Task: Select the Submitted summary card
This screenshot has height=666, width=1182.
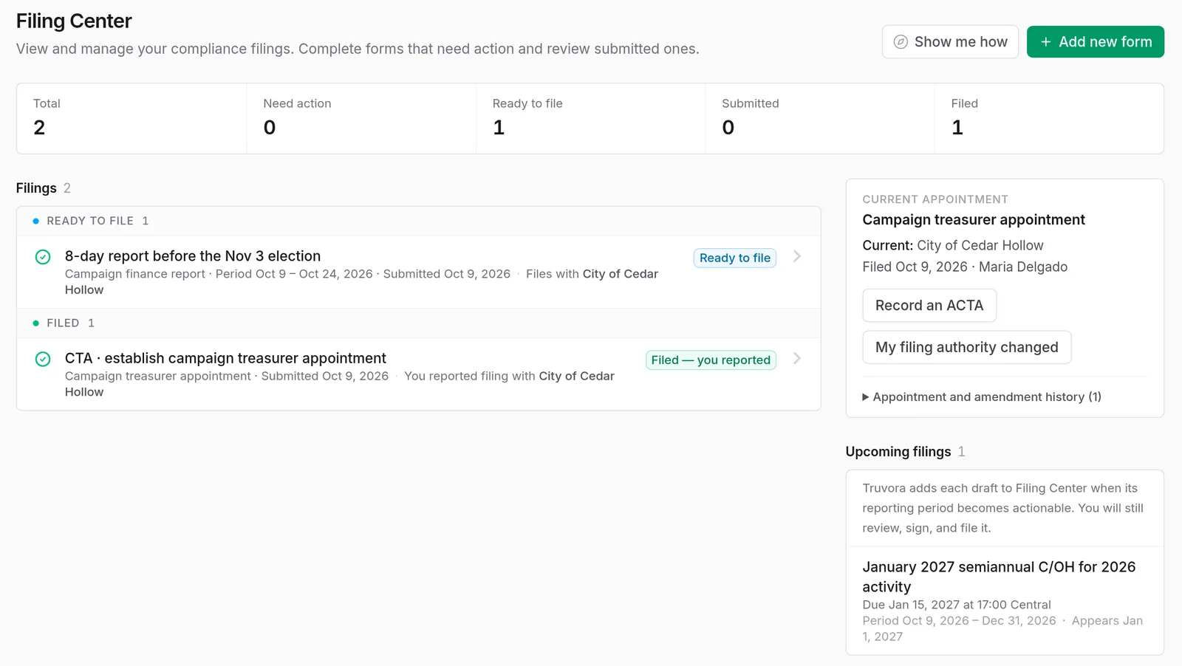Action: (x=820, y=118)
